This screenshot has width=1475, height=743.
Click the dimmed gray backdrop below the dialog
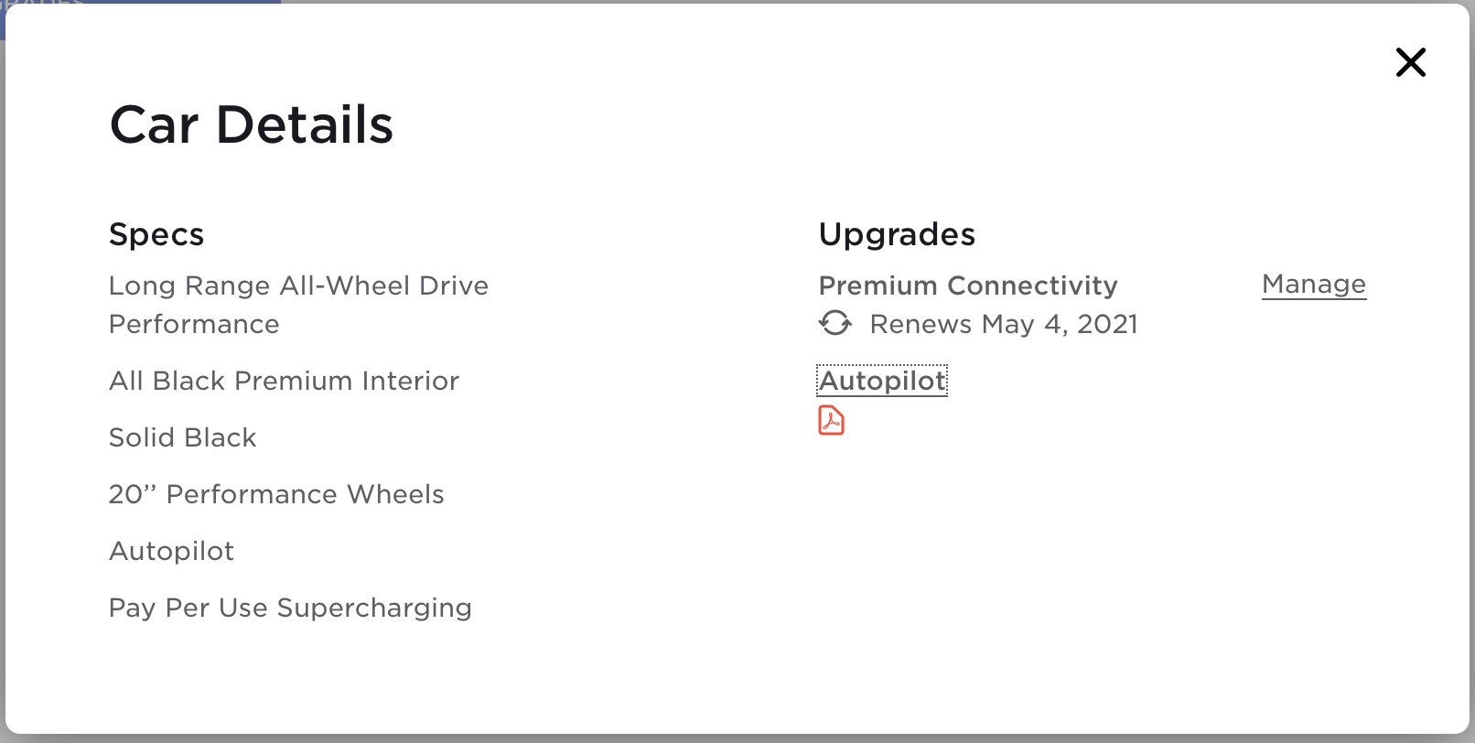[732, 739]
